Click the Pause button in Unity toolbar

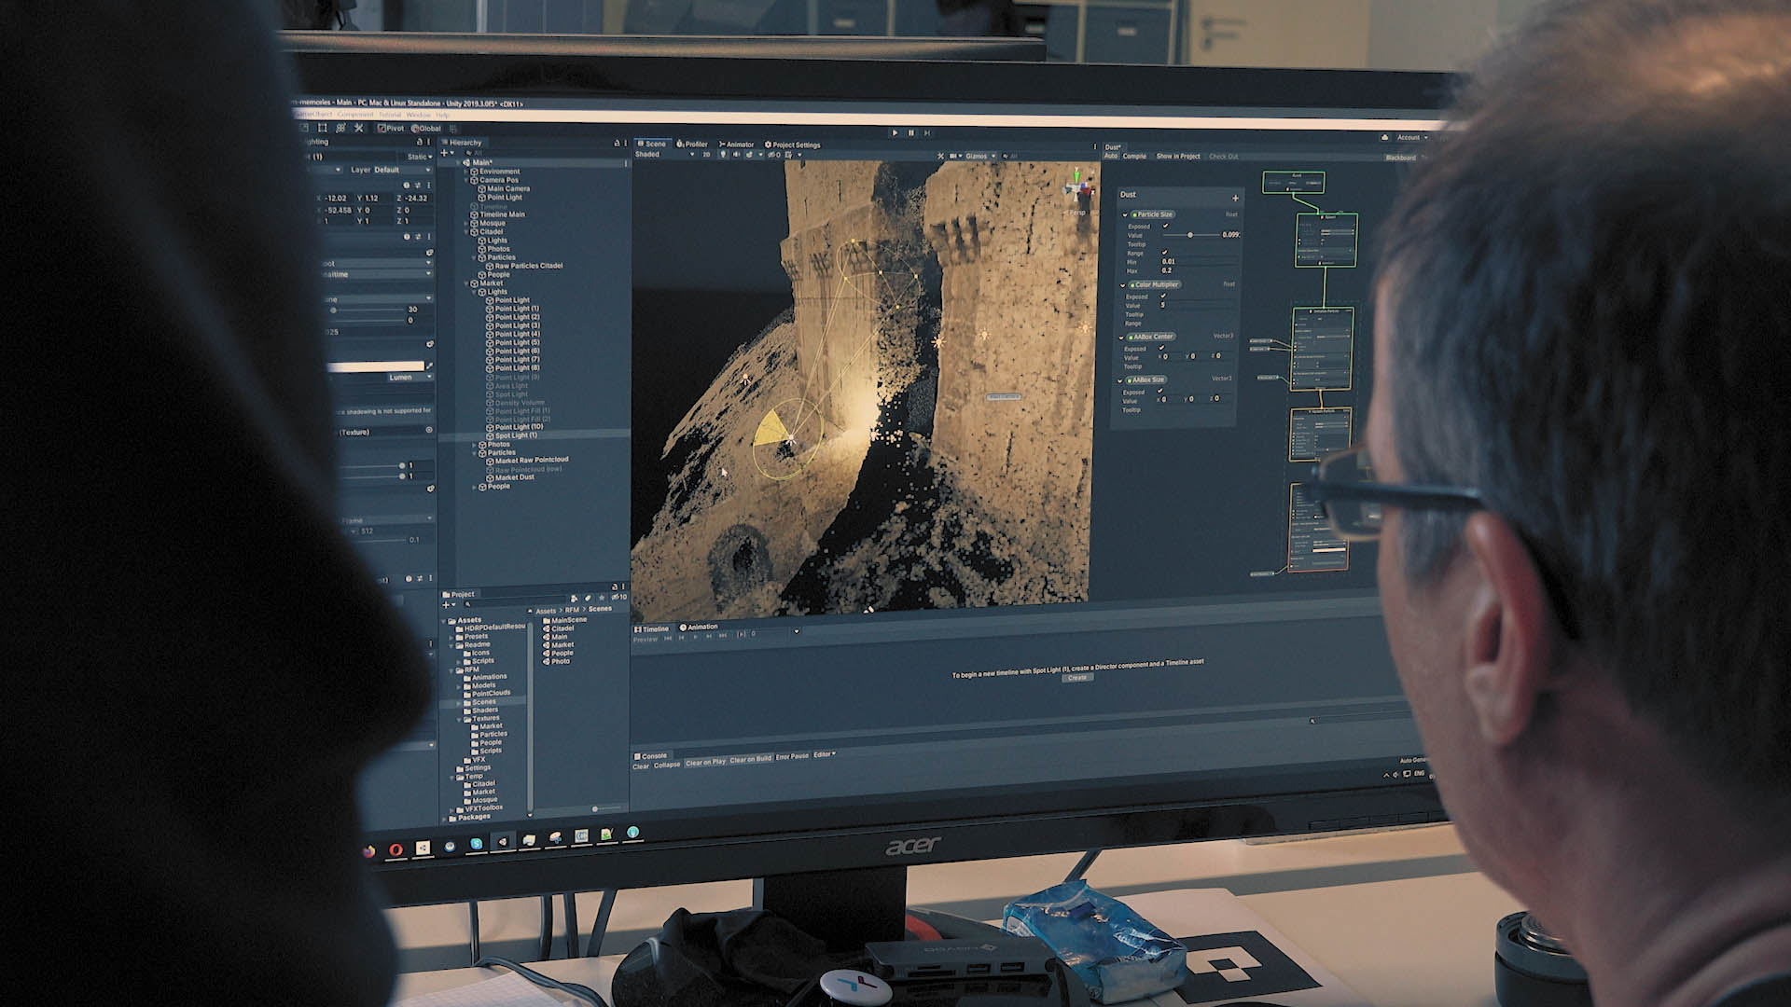coord(911,132)
